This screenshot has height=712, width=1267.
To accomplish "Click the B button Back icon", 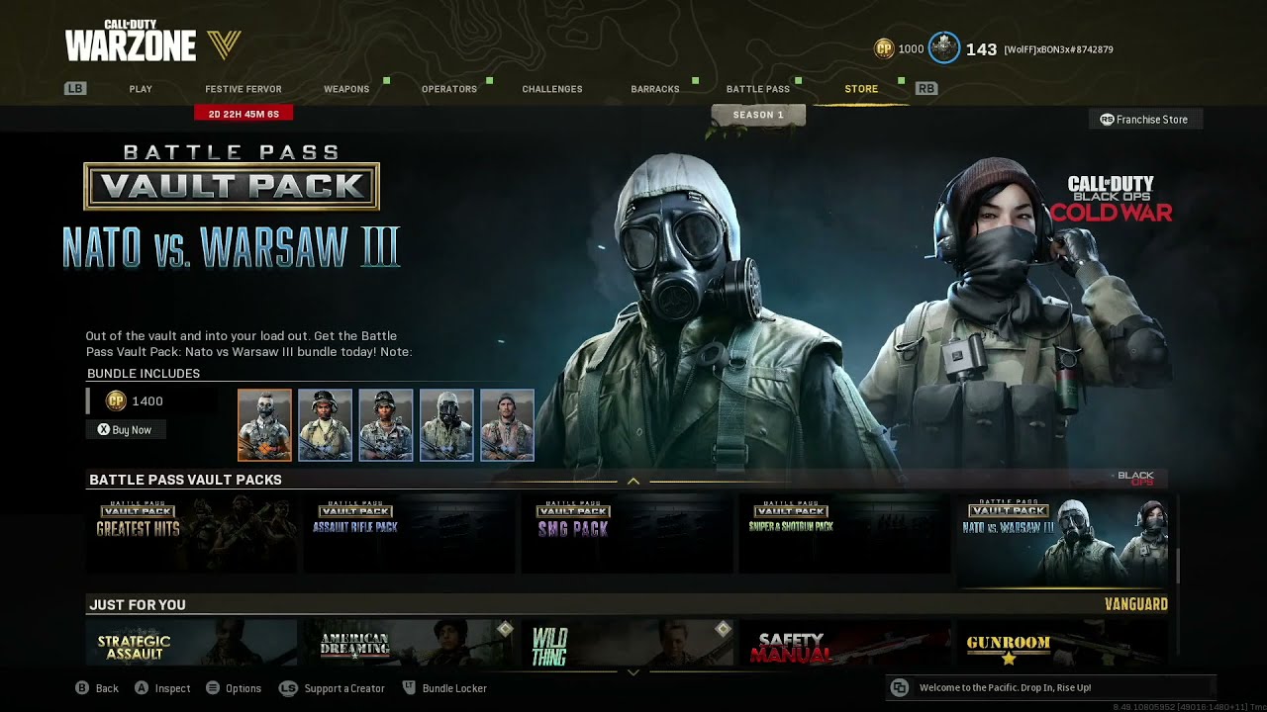I will coord(82,688).
